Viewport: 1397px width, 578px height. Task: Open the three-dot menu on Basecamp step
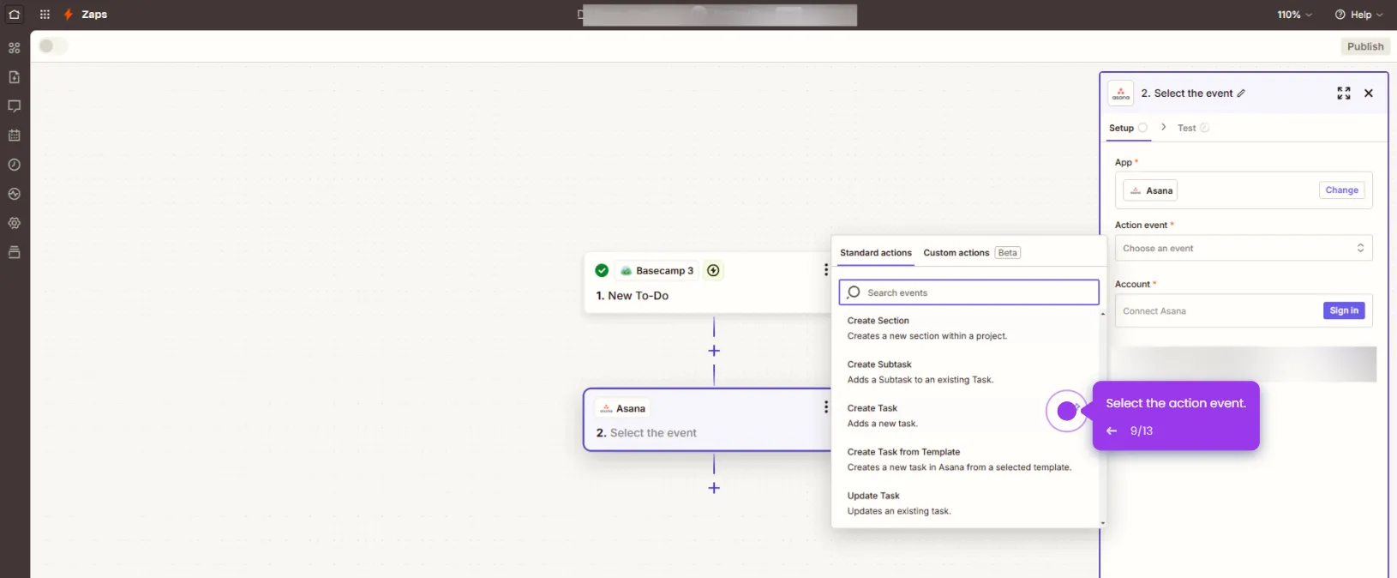coord(825,270)
